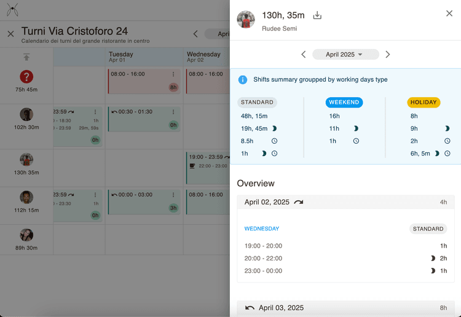Open the April 2025 month dropdown
This screenshot has height=317, width=461.
click(344, 55)
